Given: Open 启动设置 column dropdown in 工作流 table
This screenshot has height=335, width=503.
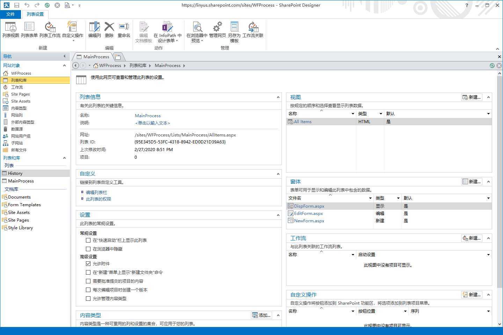Looking at the screenshot, I should (x=488, y=255).
